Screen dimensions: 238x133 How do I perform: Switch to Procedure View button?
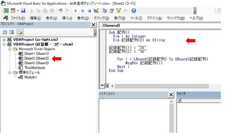tap(102, 86)
